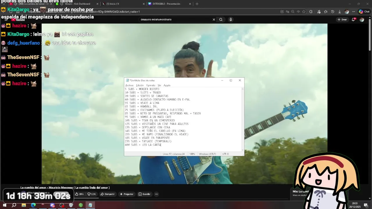Click the YouTube Crear button

click(x=342, y=19)
